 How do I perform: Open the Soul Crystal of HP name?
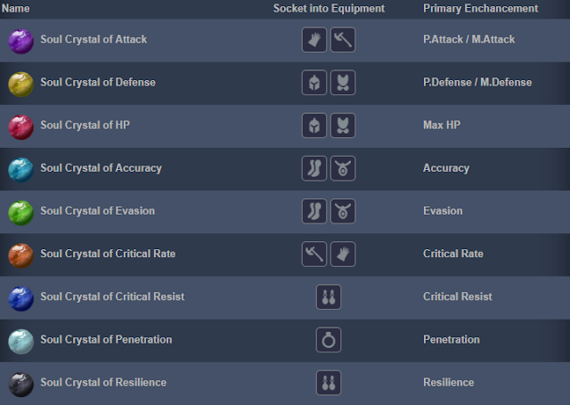coord(85,125)
